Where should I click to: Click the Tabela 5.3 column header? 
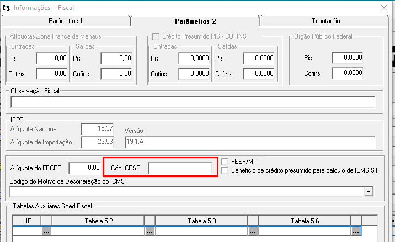pyautogui.click(x=201, y=221)
